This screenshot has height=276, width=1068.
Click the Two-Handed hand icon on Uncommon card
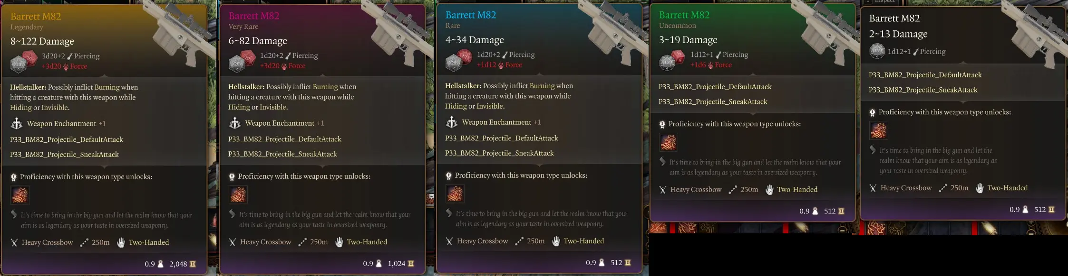click(x=769, y=190)
